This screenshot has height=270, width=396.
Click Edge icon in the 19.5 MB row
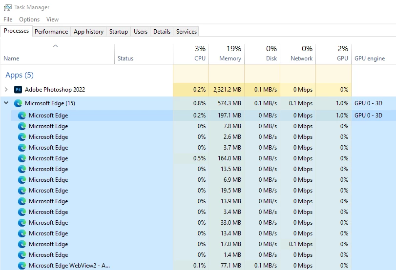pyautogui.click(x=22, y=191)
